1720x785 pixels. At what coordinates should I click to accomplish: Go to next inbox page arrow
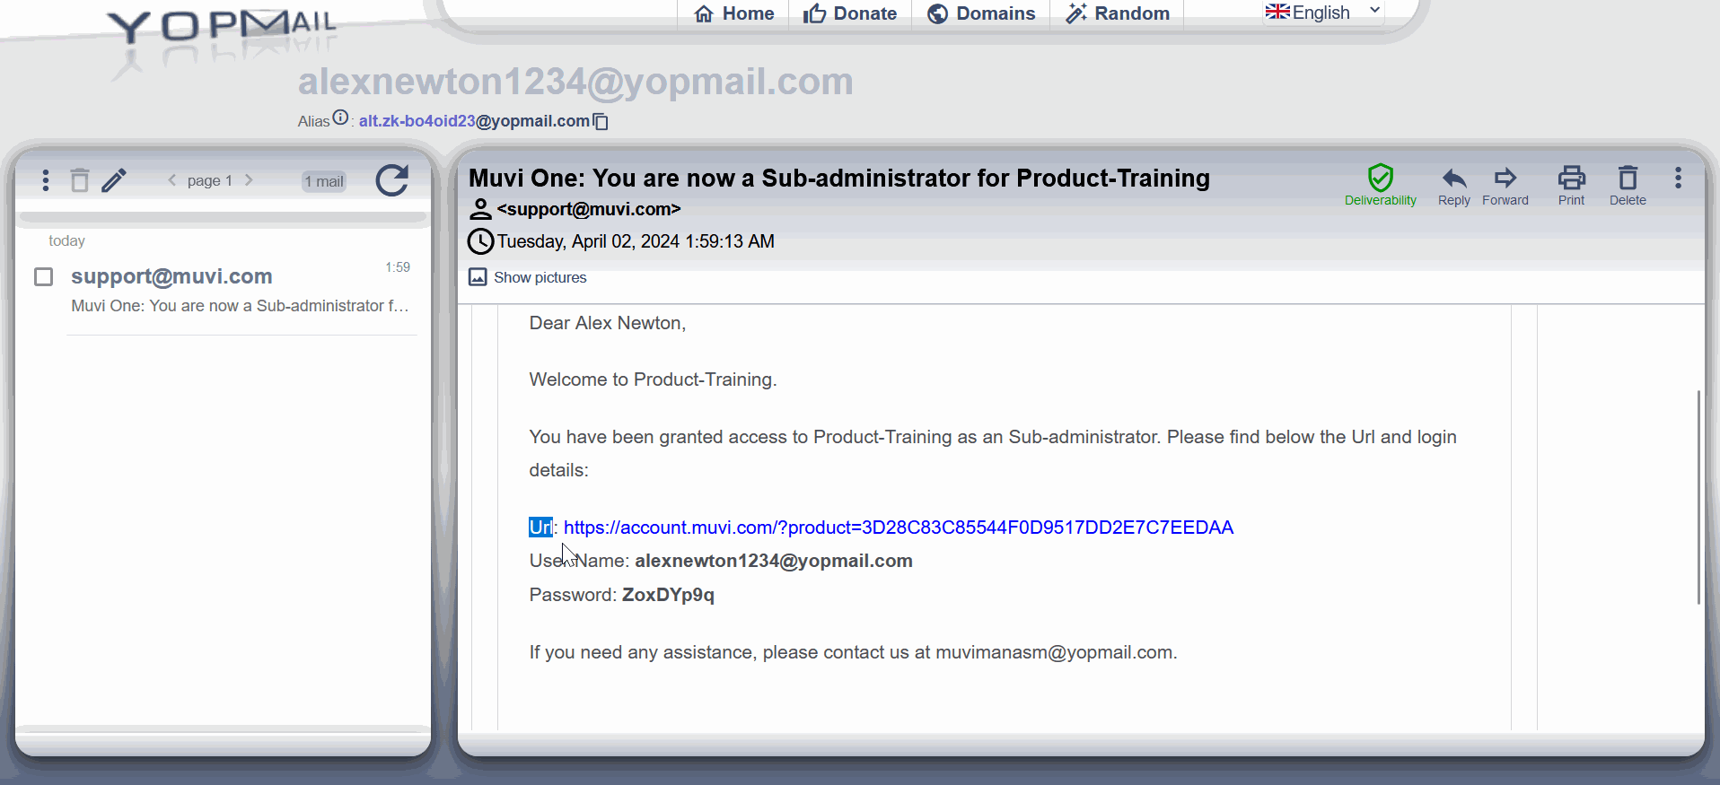(249, 180)
